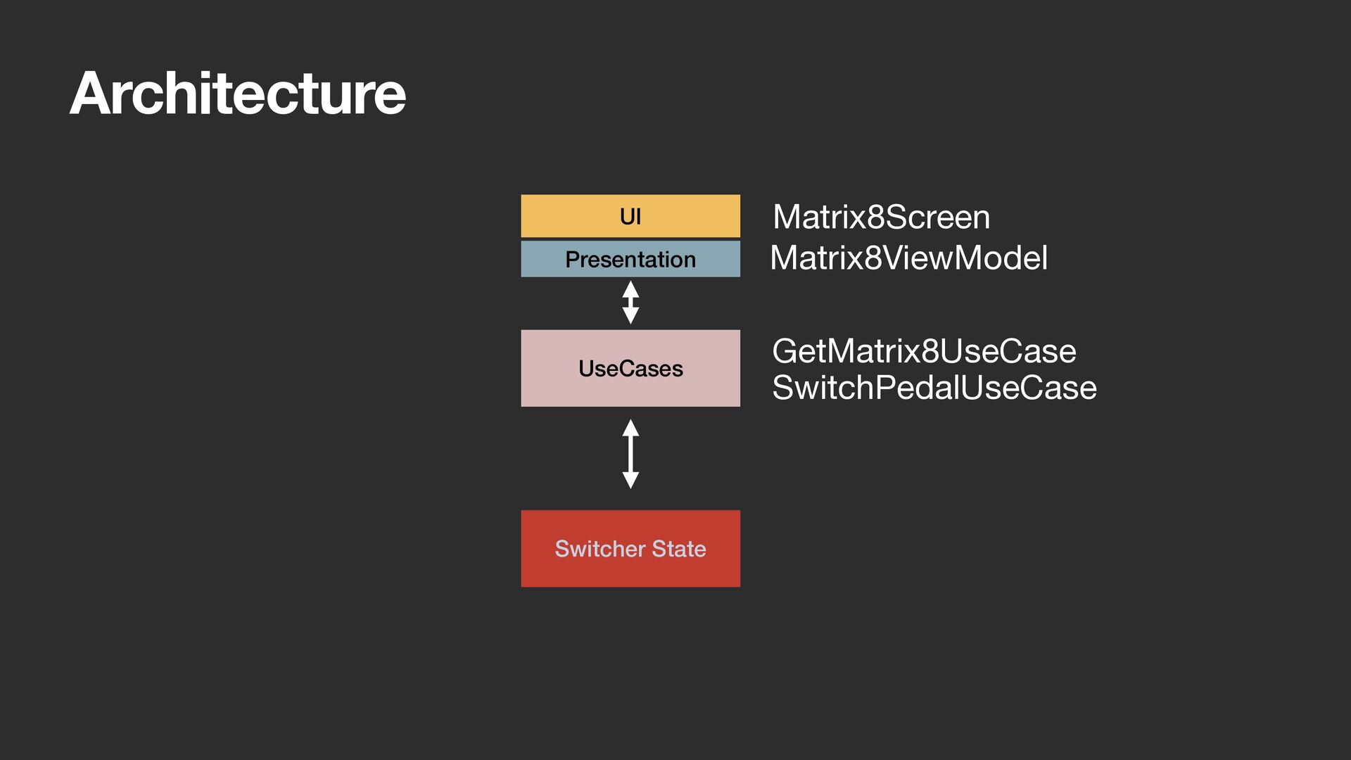The height and width of the screenshot is (760, 1351).
Task: Click the "UseCases" text label
Action: (630, 368)
